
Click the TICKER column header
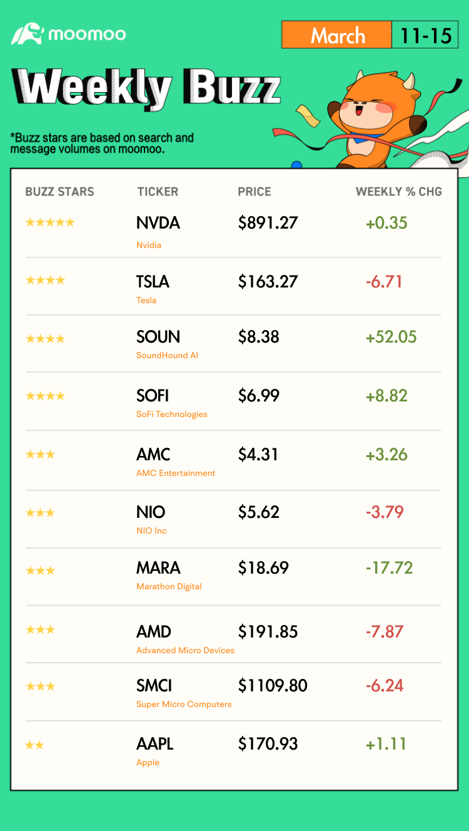click(x=158, y=192)
